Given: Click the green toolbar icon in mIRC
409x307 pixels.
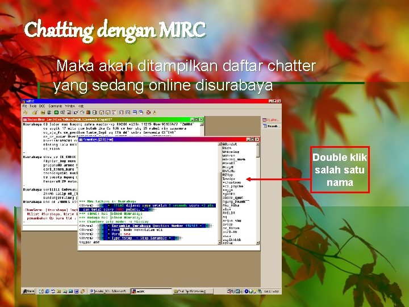Looking at the screenshot, I should [x=56, y=113].
